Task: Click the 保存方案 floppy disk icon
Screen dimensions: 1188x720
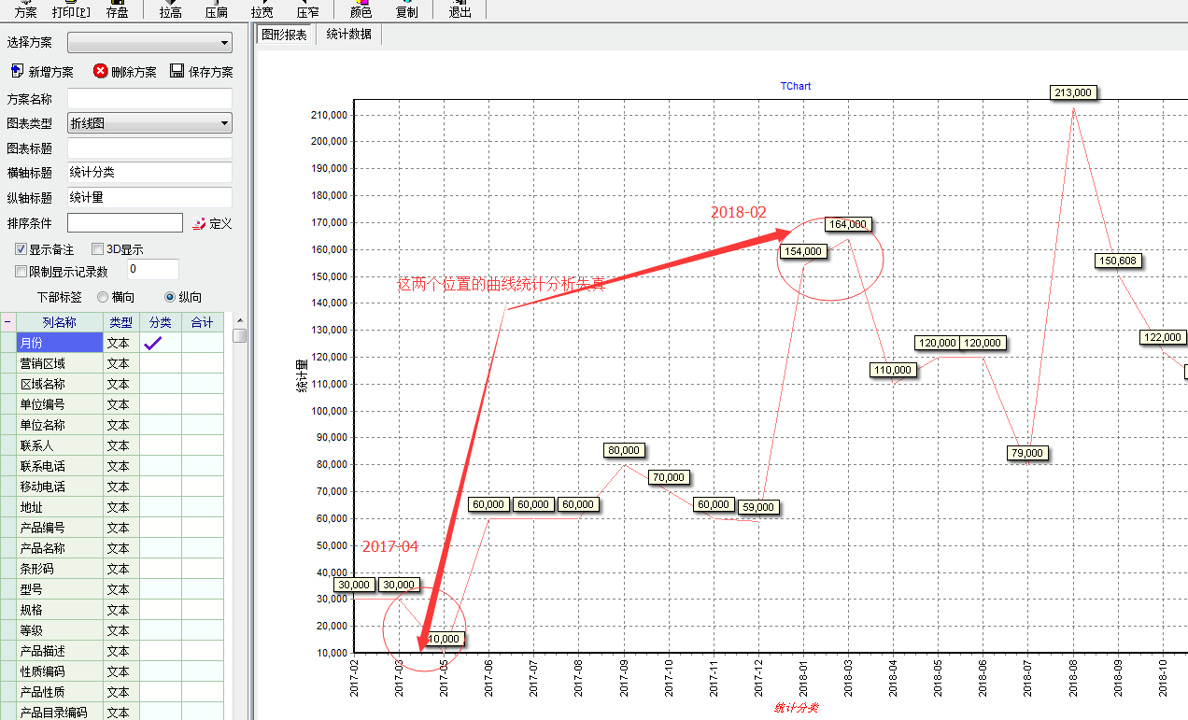Action: pos(177,72)
